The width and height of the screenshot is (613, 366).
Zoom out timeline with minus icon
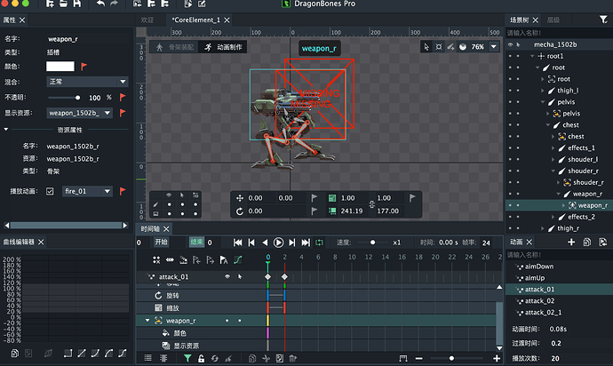pos(418,358)
